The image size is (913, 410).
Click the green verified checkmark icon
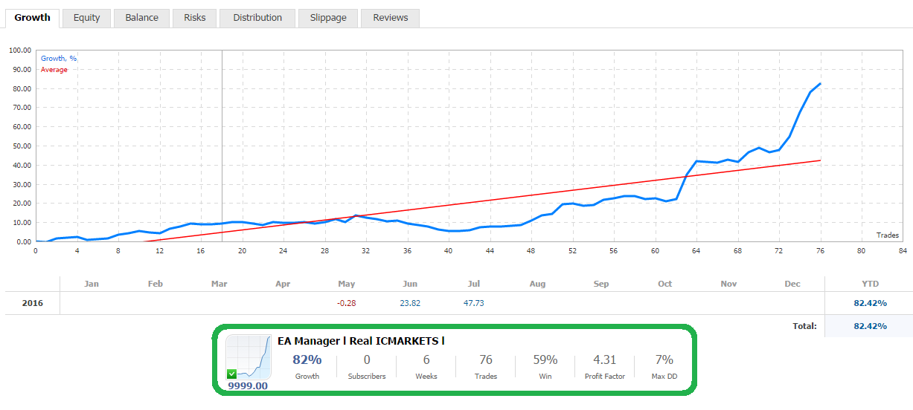click(x=232, y=374)
